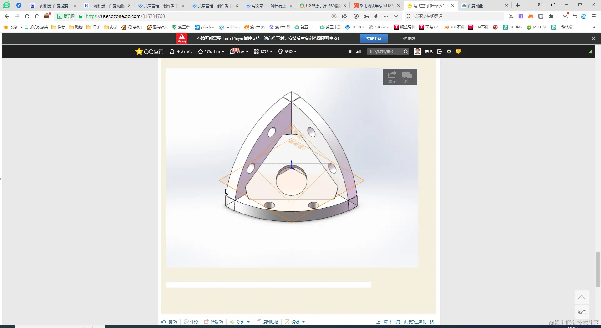Click the magnifier icon in the QZone search box

pyautogui.click(x=405, y=52)
